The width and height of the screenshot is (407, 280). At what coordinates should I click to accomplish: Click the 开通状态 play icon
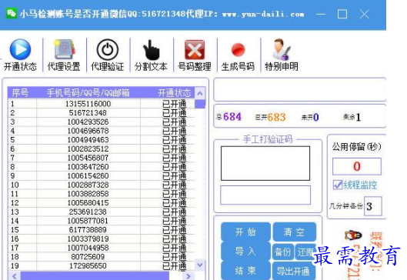(20, 49)
